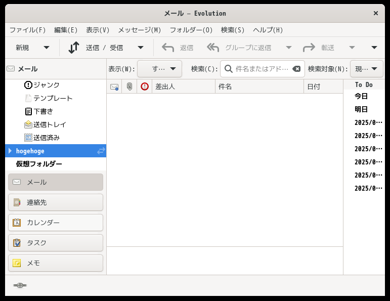Switch to the タスク view
The height and width of the screenshot is (301, 390).
56,243
